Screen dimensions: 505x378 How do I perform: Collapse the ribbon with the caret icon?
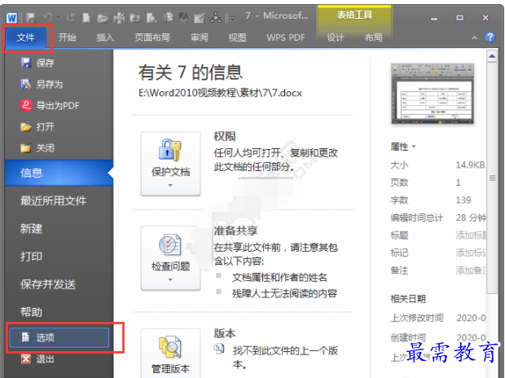pyautogui.click(x=474, y=37)
